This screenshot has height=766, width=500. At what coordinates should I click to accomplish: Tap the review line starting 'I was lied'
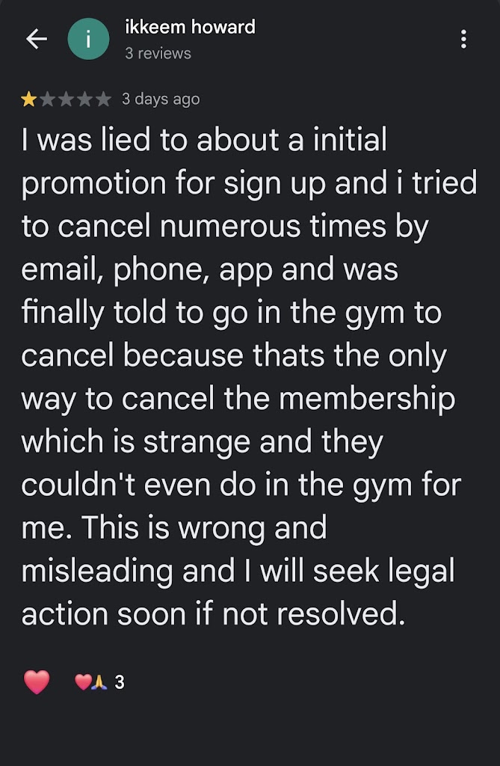204,141
